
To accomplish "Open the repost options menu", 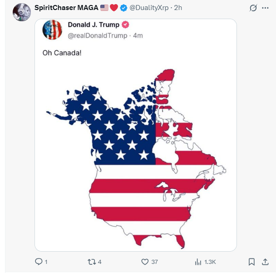I will coord(91,262).
